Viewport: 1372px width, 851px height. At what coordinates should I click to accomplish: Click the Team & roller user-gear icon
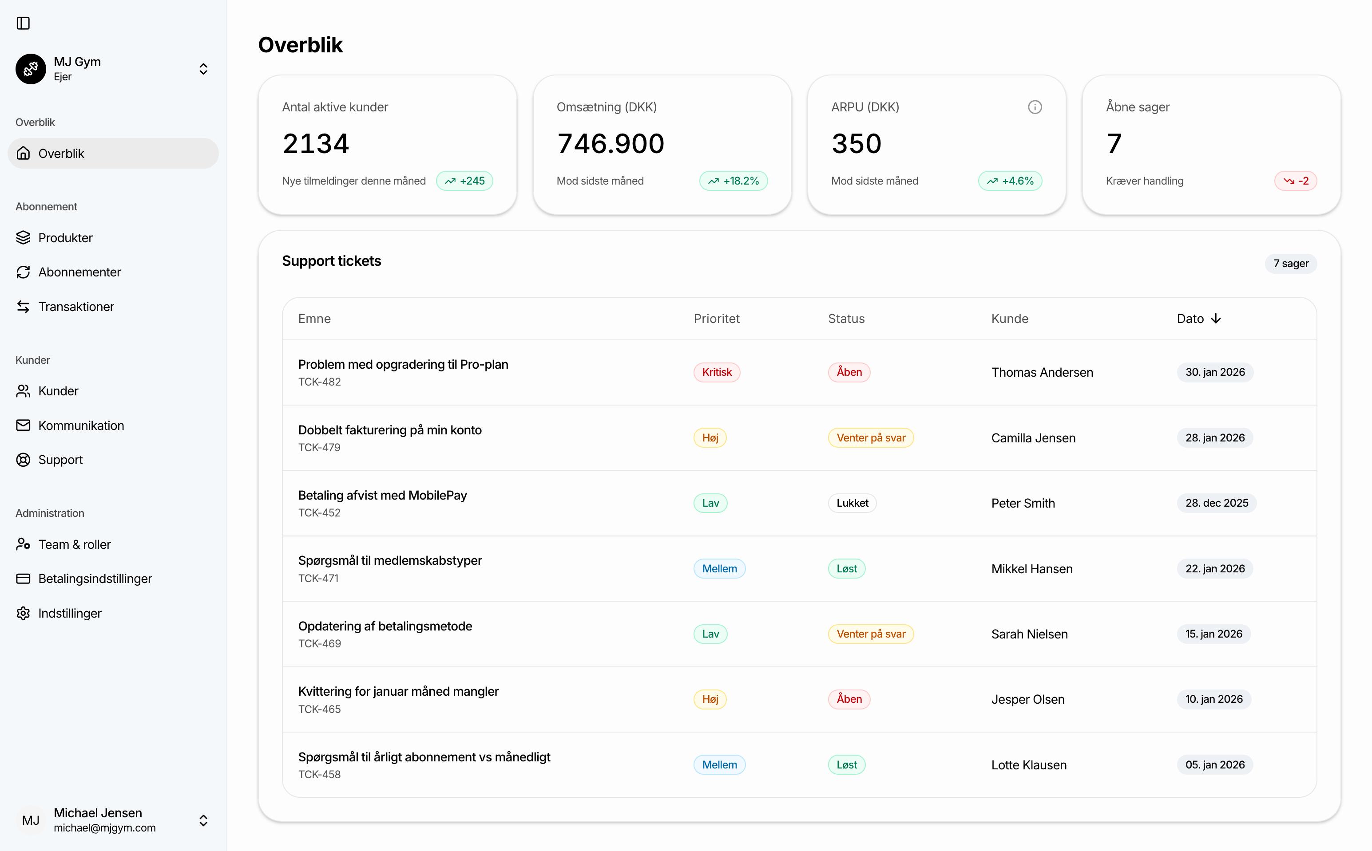coord(23,544)
